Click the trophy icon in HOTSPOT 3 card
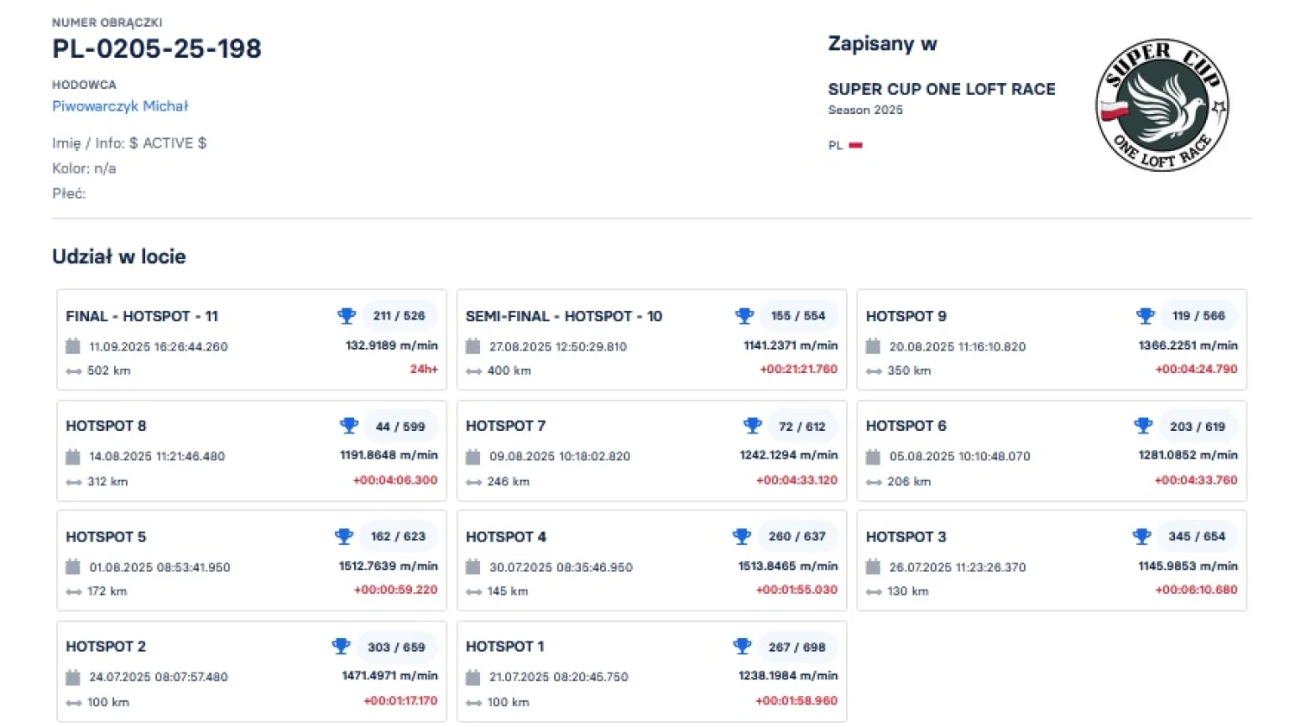 (x=1141, y=536)
